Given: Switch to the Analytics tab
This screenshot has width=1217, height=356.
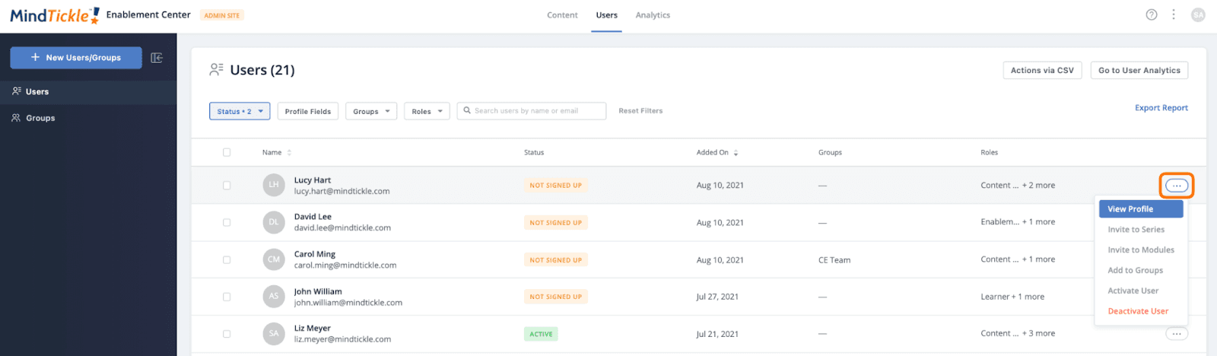Looking at the screenshot, I should click(x=653, y=15).
